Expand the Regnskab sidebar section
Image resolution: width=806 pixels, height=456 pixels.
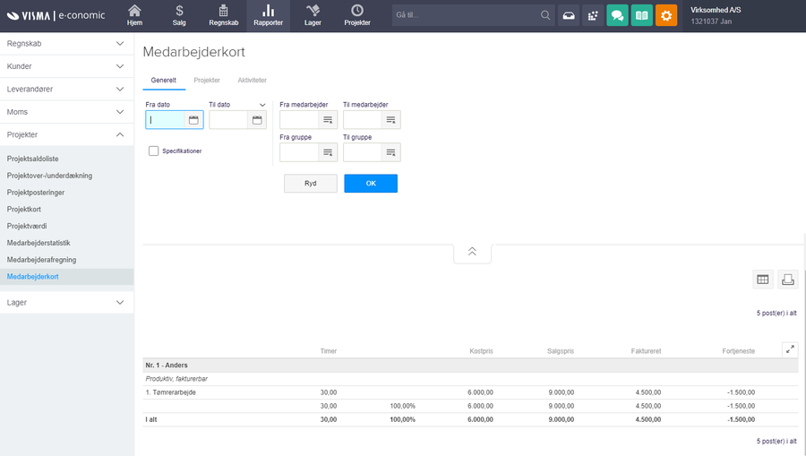pyautogui.click(x=120, y=43)
